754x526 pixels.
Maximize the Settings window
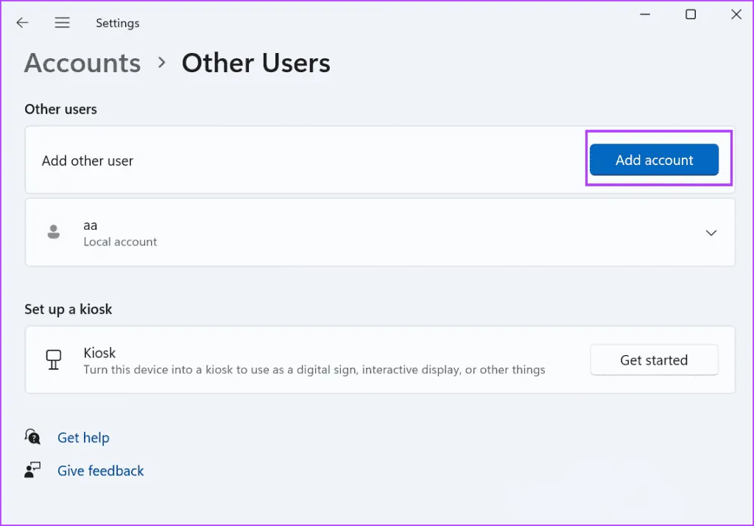690,15
